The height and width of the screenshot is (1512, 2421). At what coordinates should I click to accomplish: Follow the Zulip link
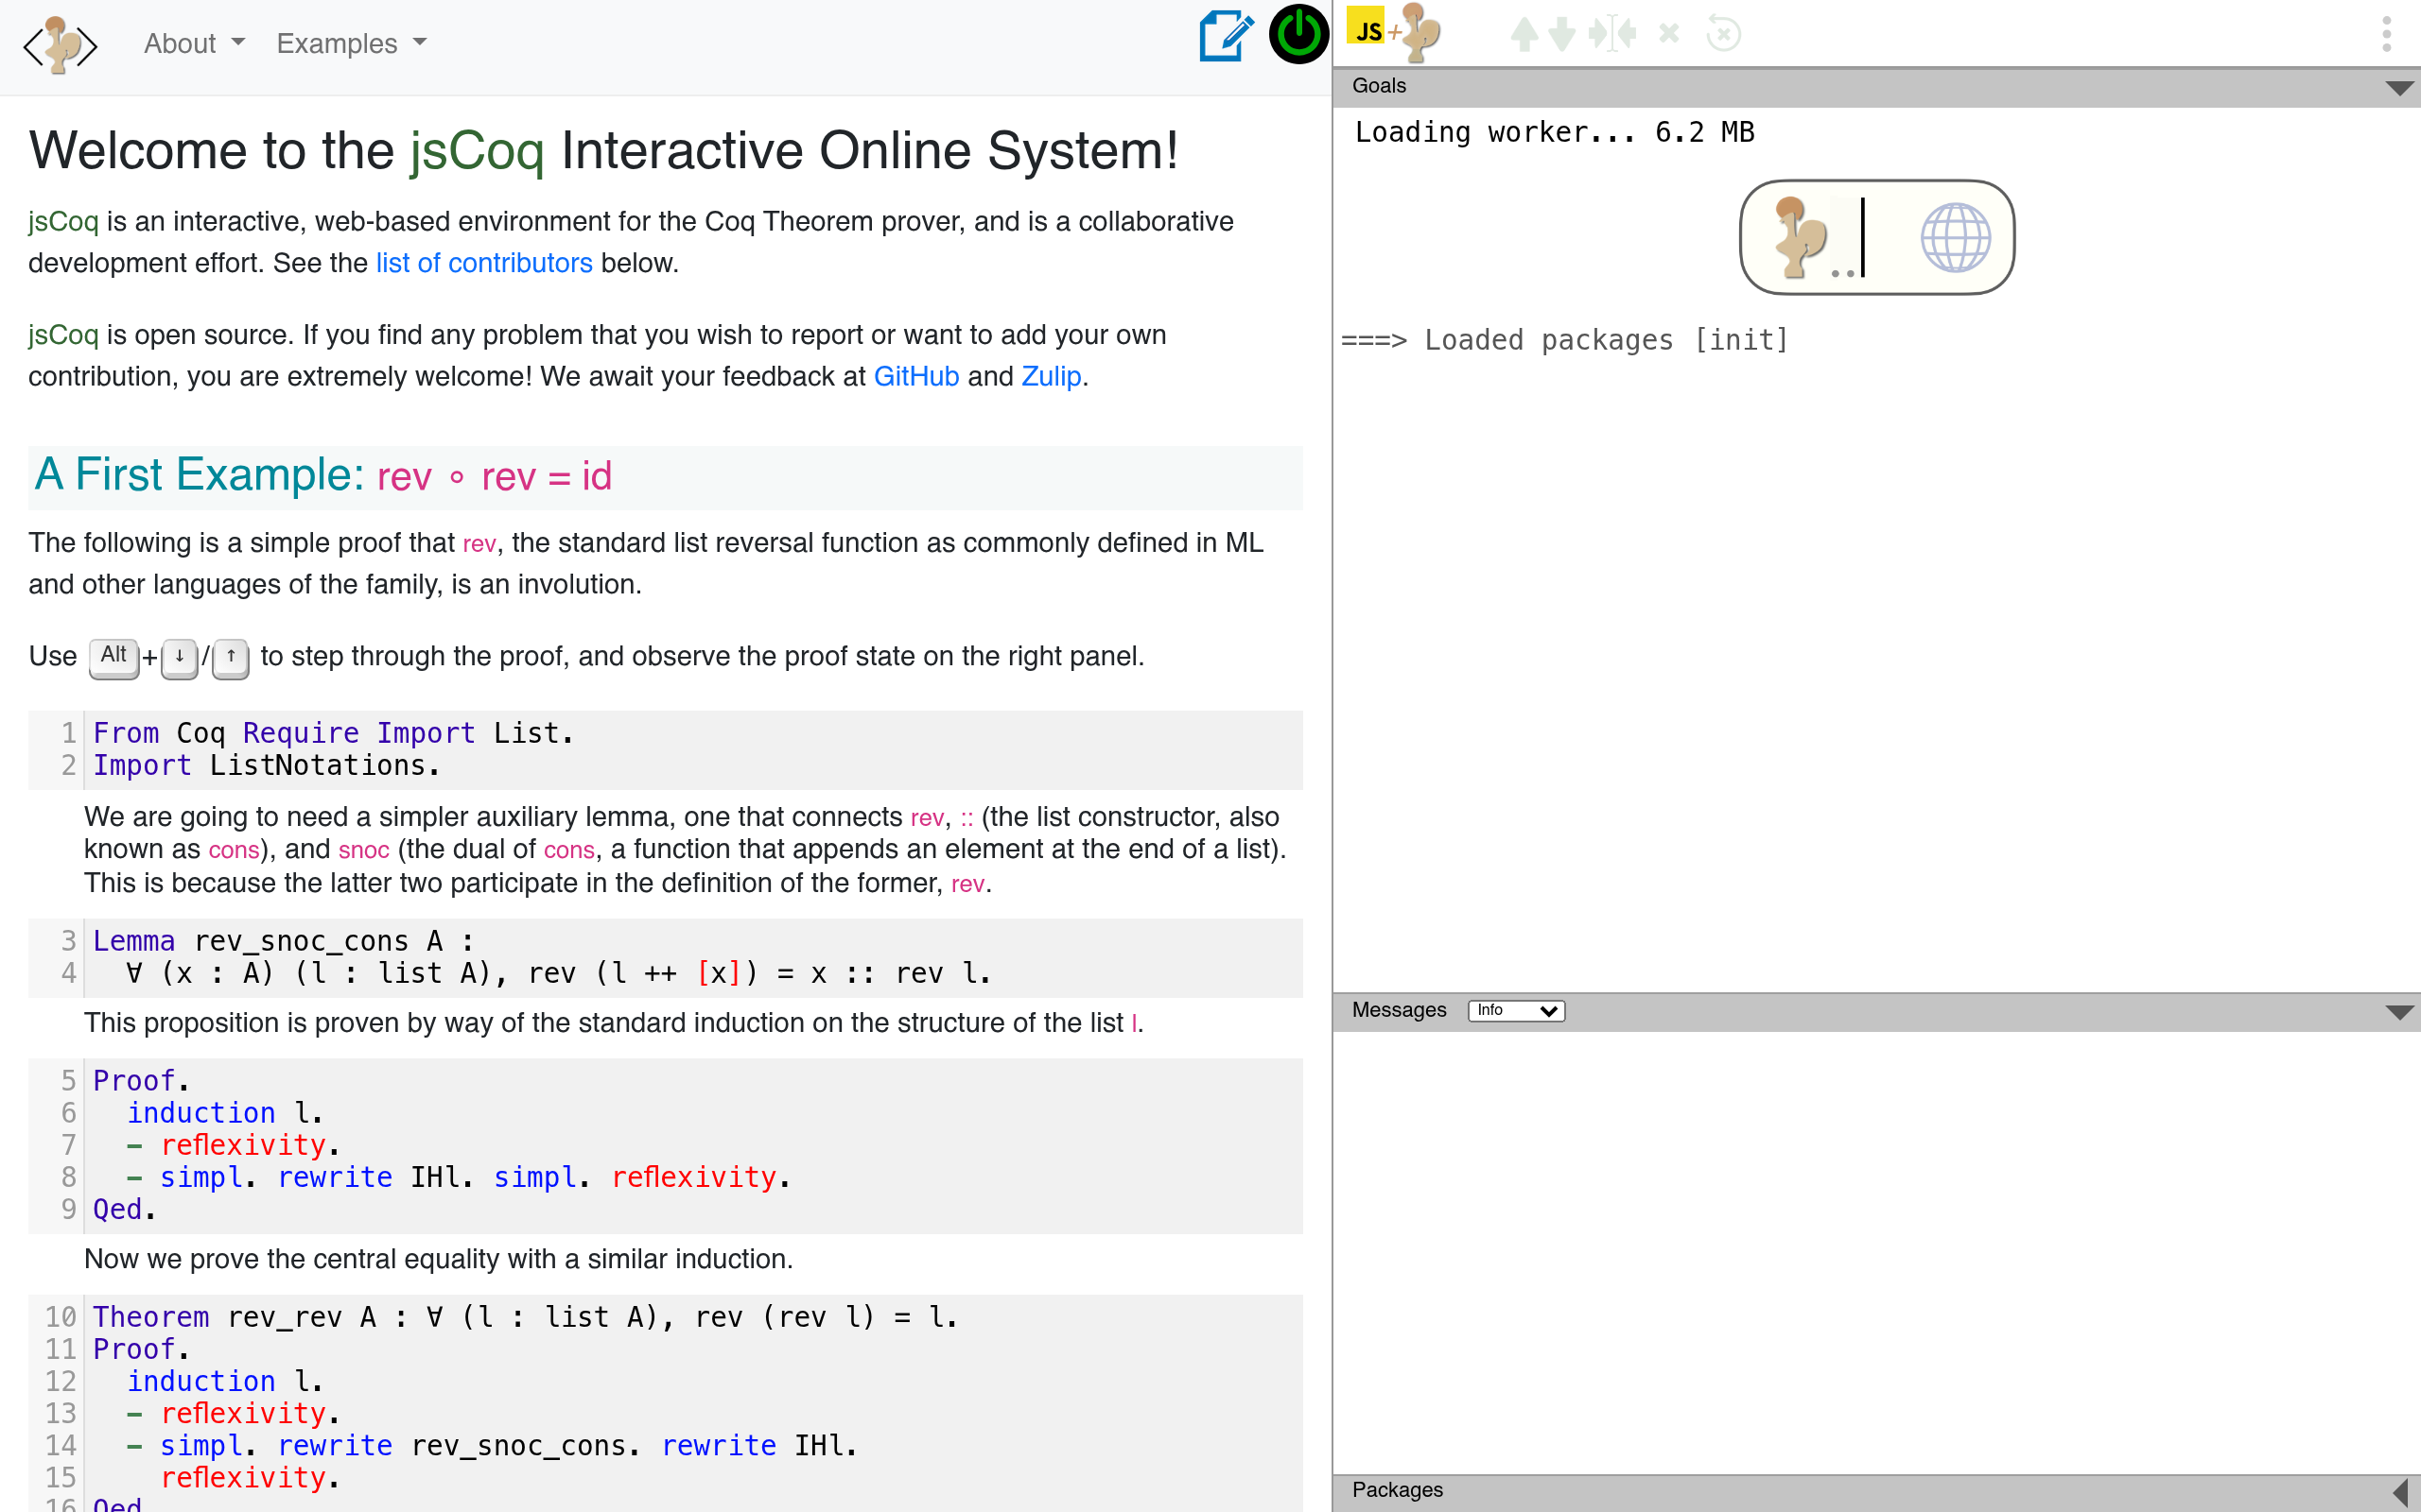pos(1051,376)
